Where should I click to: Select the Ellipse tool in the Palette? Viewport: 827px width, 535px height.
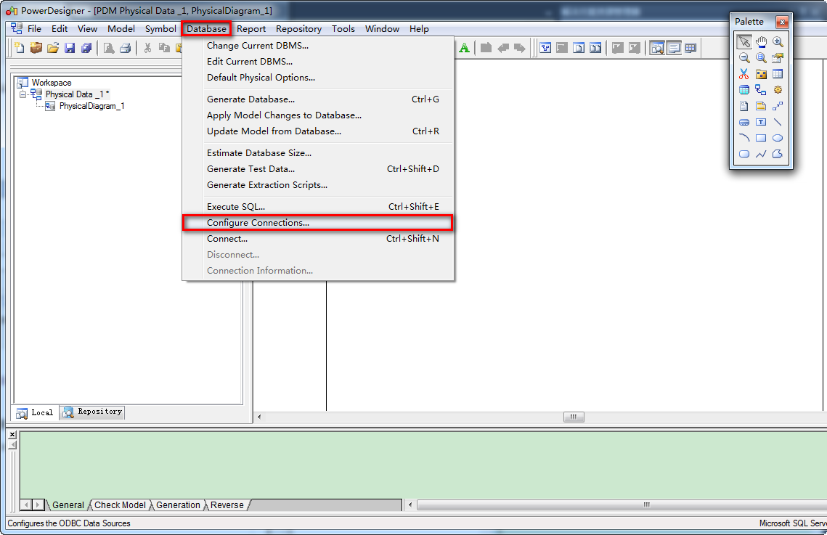778,137
